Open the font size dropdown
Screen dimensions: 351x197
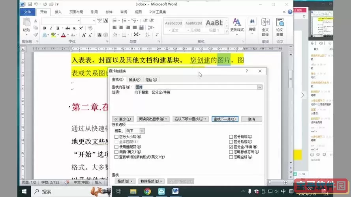(94, 21)
